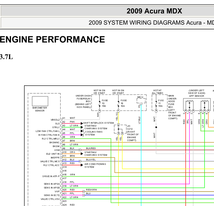Screen dimensions: 214x206
Task: Click the "VGP" signal label
Action: tap(57, 191)
